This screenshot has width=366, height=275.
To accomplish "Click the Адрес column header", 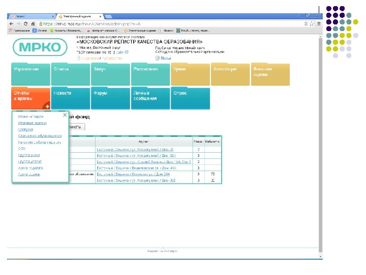I will point(144,142).
